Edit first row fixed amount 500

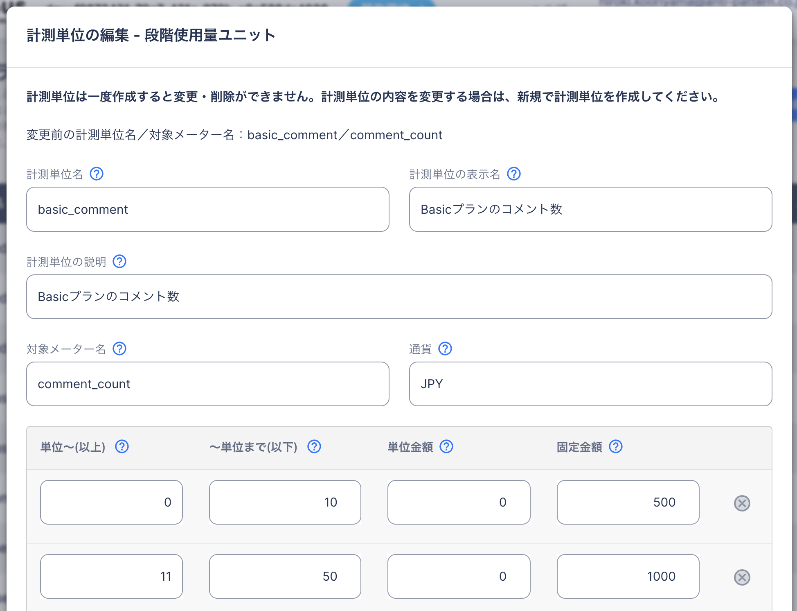click(628, 502)
